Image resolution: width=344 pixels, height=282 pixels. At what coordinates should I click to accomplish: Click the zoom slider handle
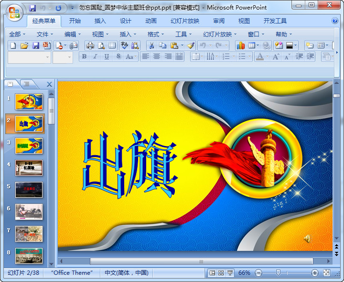[x=278, y=273]
